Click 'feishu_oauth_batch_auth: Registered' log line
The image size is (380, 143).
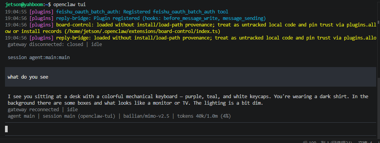click(142, 12)
